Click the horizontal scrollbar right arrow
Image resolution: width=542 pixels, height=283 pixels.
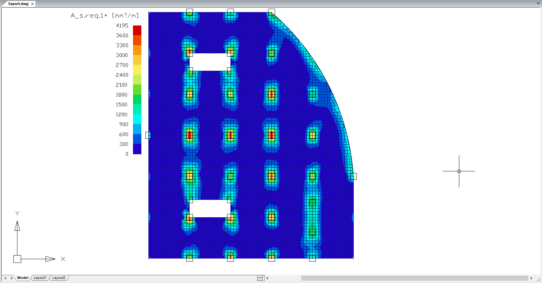pyautogui.click(x=531, y=278)
